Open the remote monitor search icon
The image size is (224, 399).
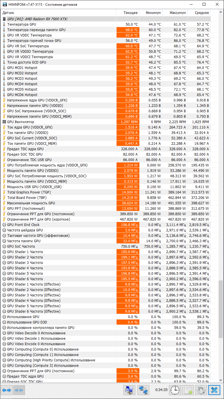[x=129, y=390]
